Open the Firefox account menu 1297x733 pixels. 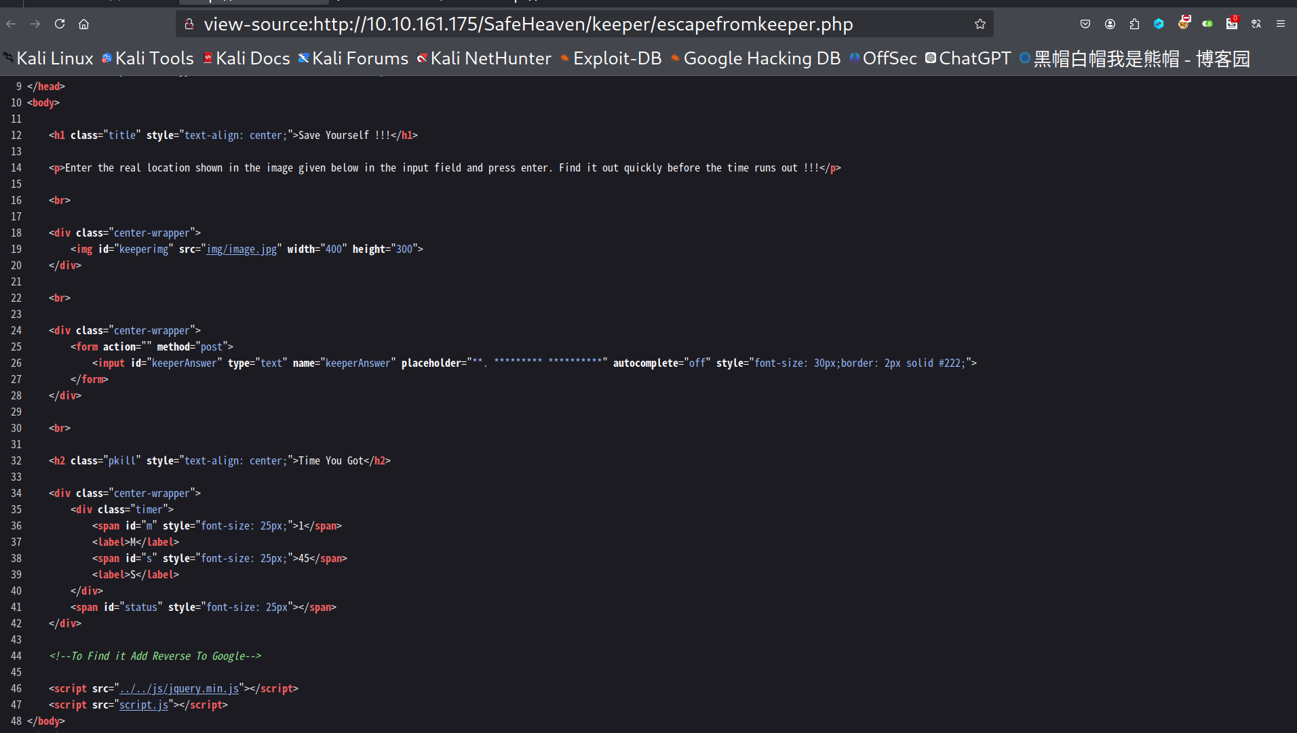click(1110, 24)
